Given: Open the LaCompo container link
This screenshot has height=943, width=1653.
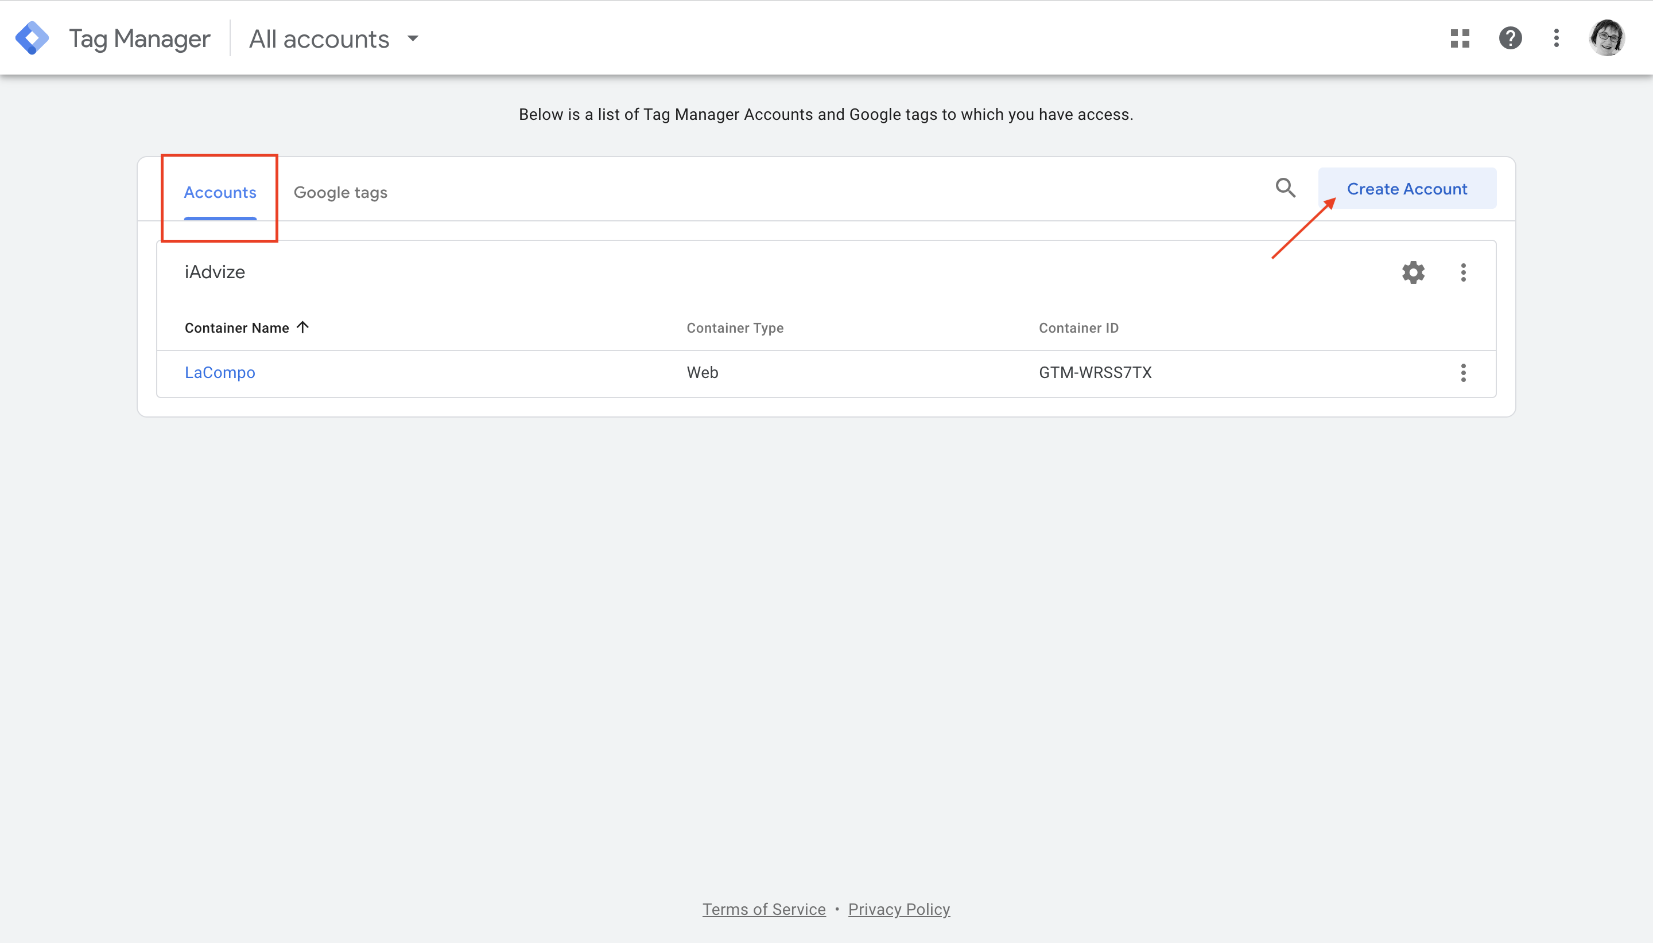Looking at the screenshot, I should [220, 372].
